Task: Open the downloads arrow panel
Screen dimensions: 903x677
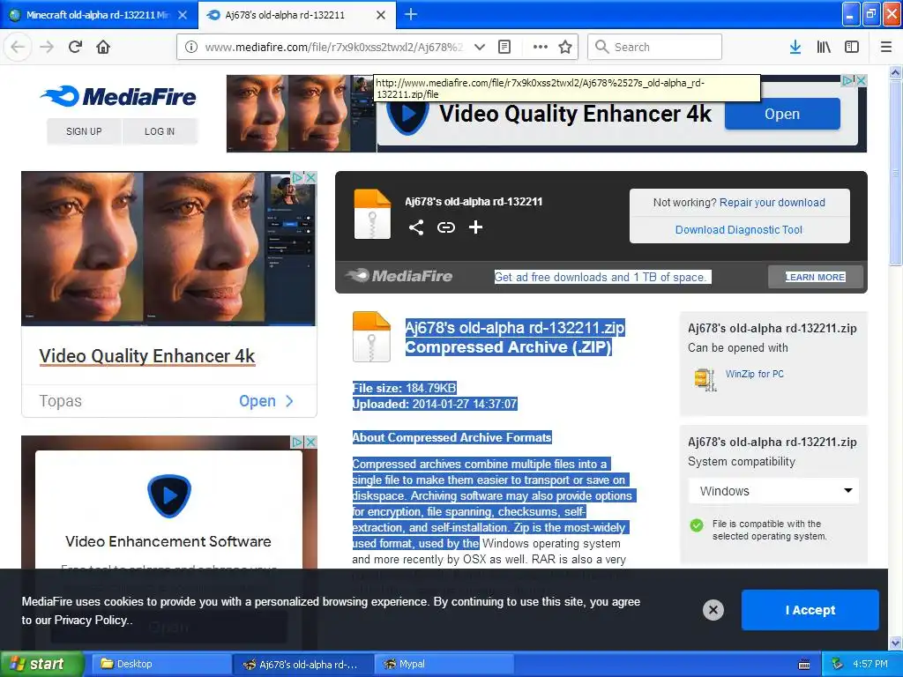Action: [795, 47]
